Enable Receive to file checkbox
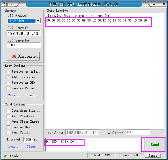This screenshot has height=160, width=168. 8,72
